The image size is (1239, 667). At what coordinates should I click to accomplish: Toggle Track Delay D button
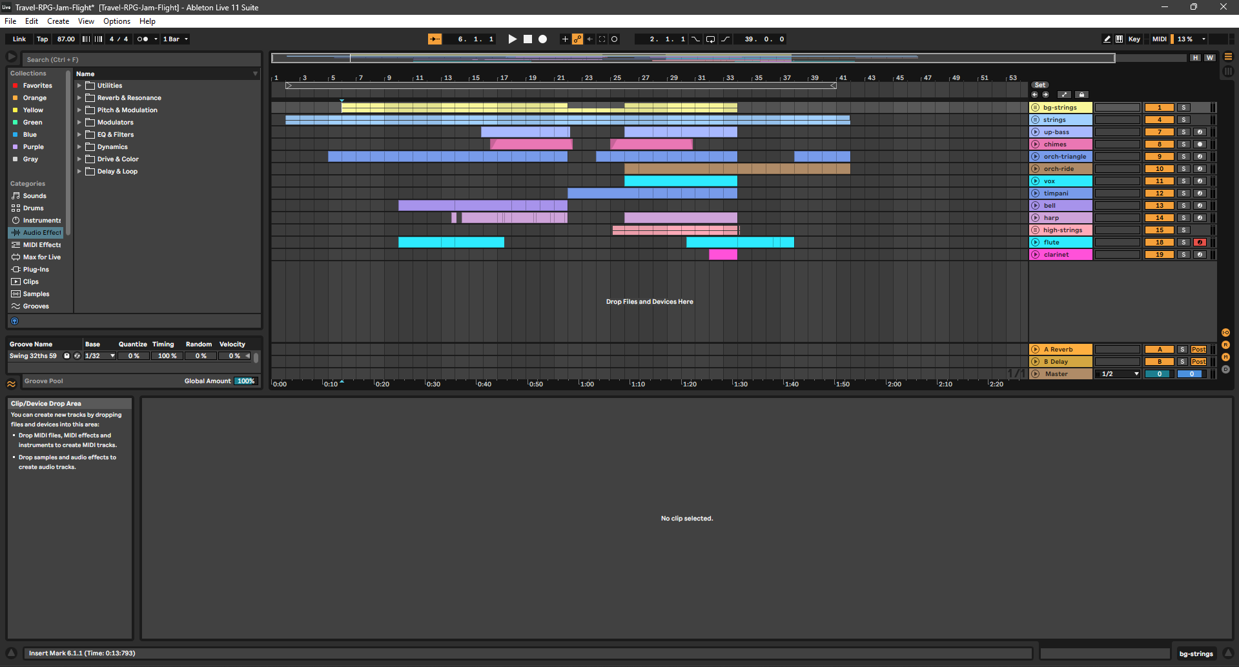(x=1225, y=370)
